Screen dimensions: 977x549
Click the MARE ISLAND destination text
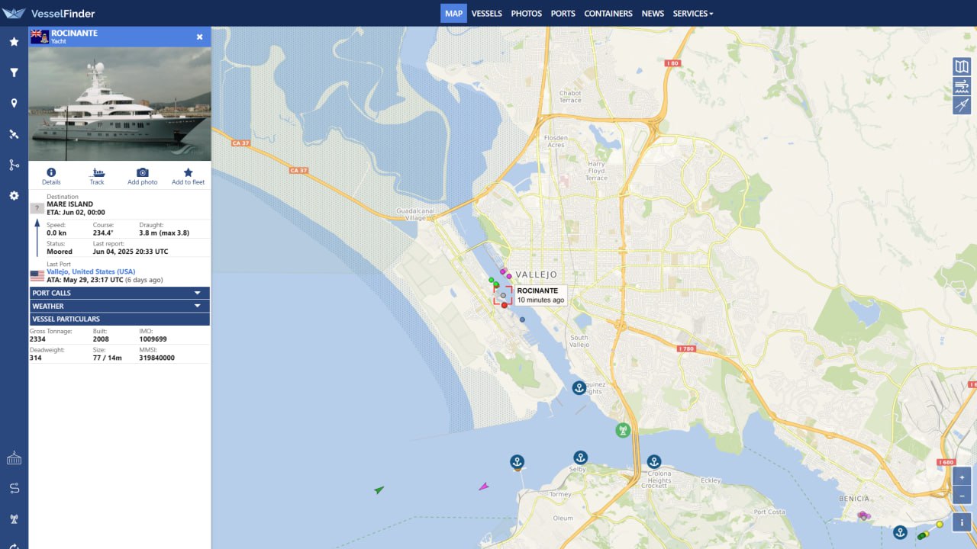[x=70, y=204]
